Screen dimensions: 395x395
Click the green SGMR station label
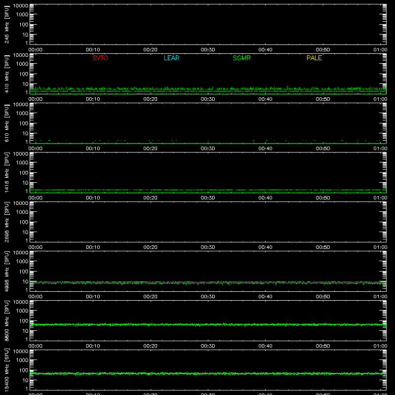click(241, 58)
